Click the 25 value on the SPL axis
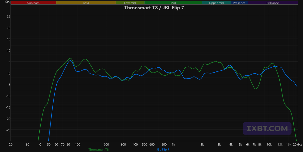Viewport: 303px width, 152px height. click(x=8, y=16)
